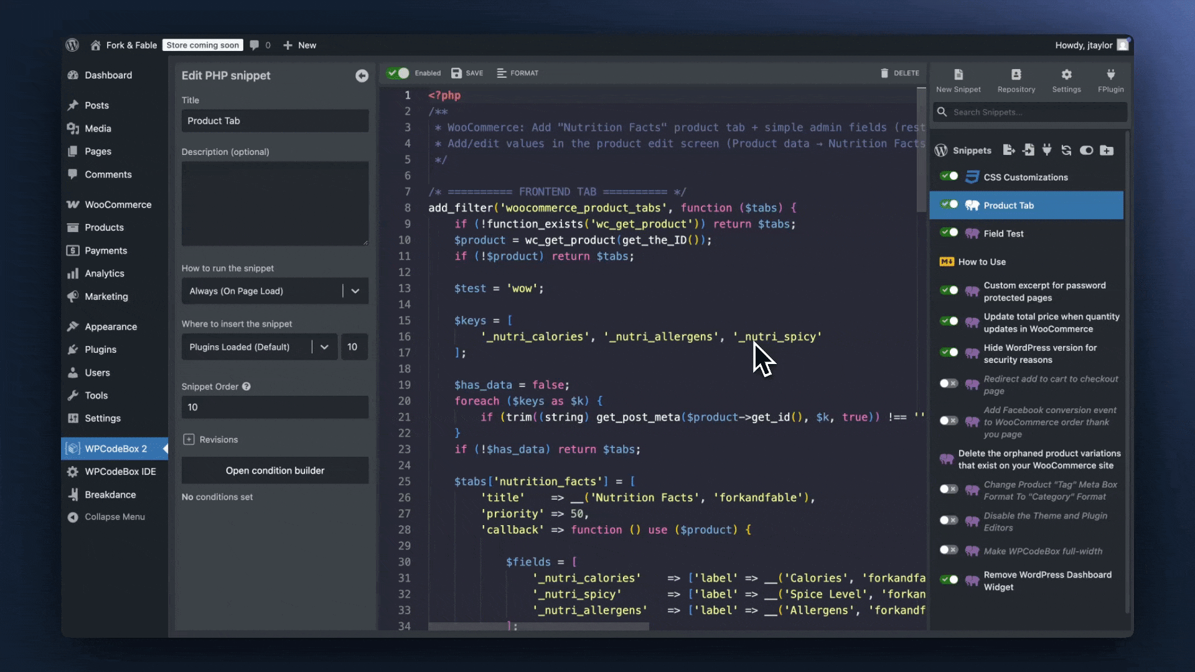Click the Save floppy disk icon

point(456,73)
